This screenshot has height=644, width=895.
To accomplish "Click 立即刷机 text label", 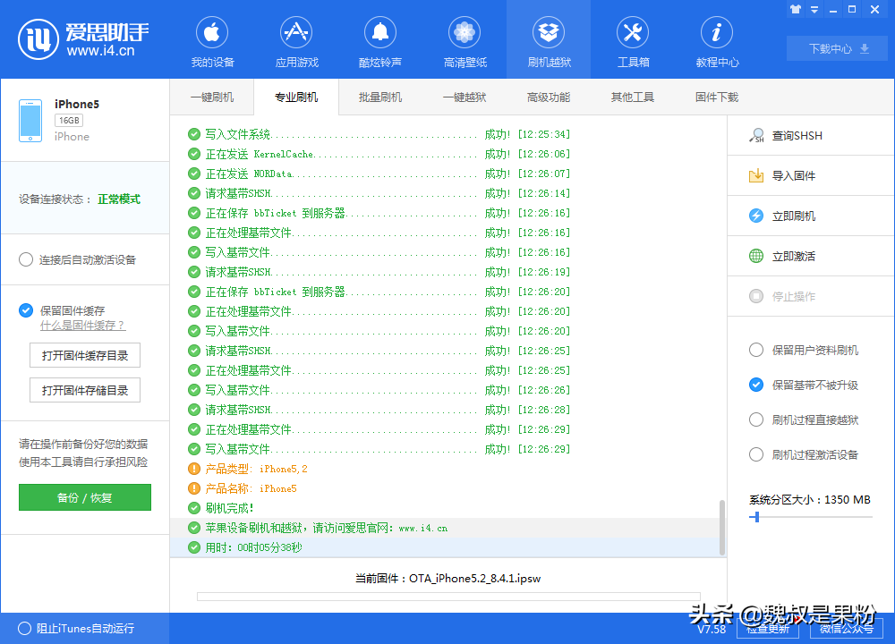I will coord(793,216).
